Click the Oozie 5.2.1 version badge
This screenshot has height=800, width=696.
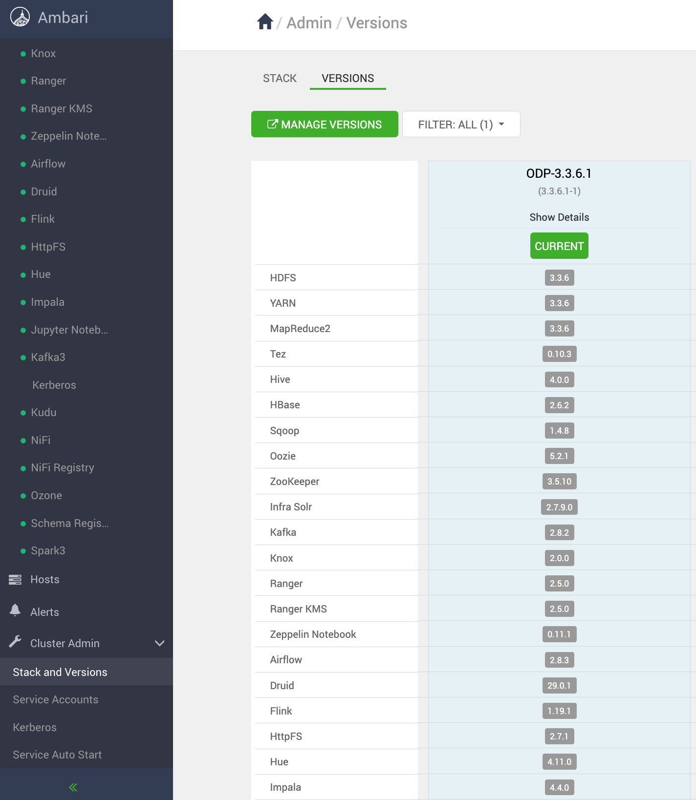(x=559, y=456)
